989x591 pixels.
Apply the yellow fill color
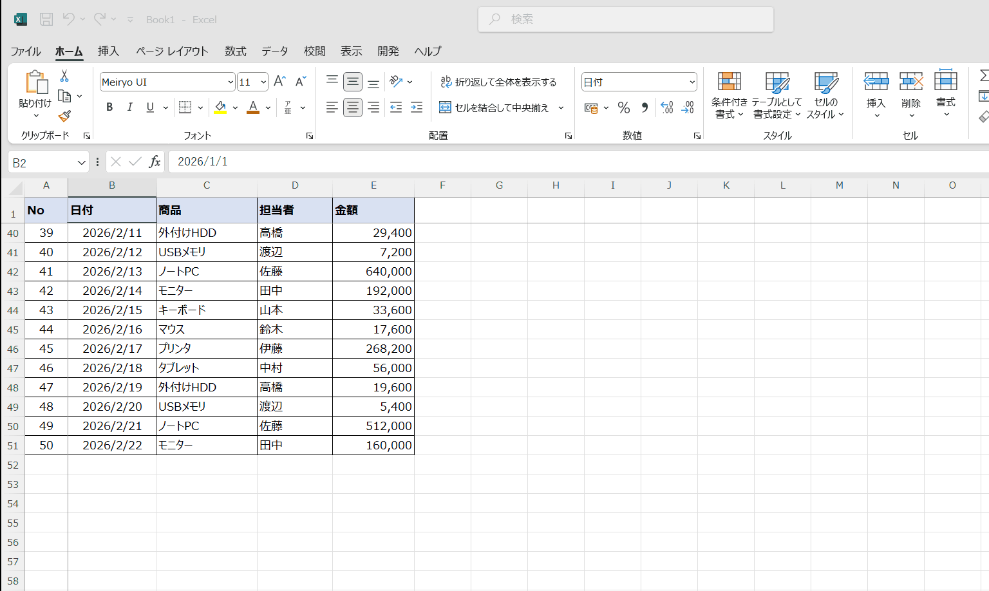point(220,108)
